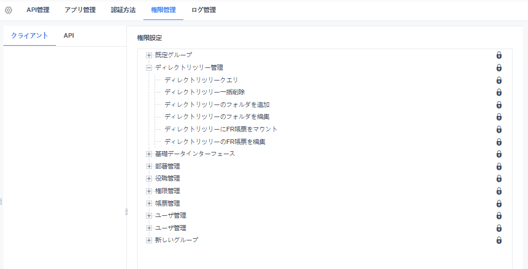Expand ユーザ管理 node directly below 帳票管理

click(149, 215)
